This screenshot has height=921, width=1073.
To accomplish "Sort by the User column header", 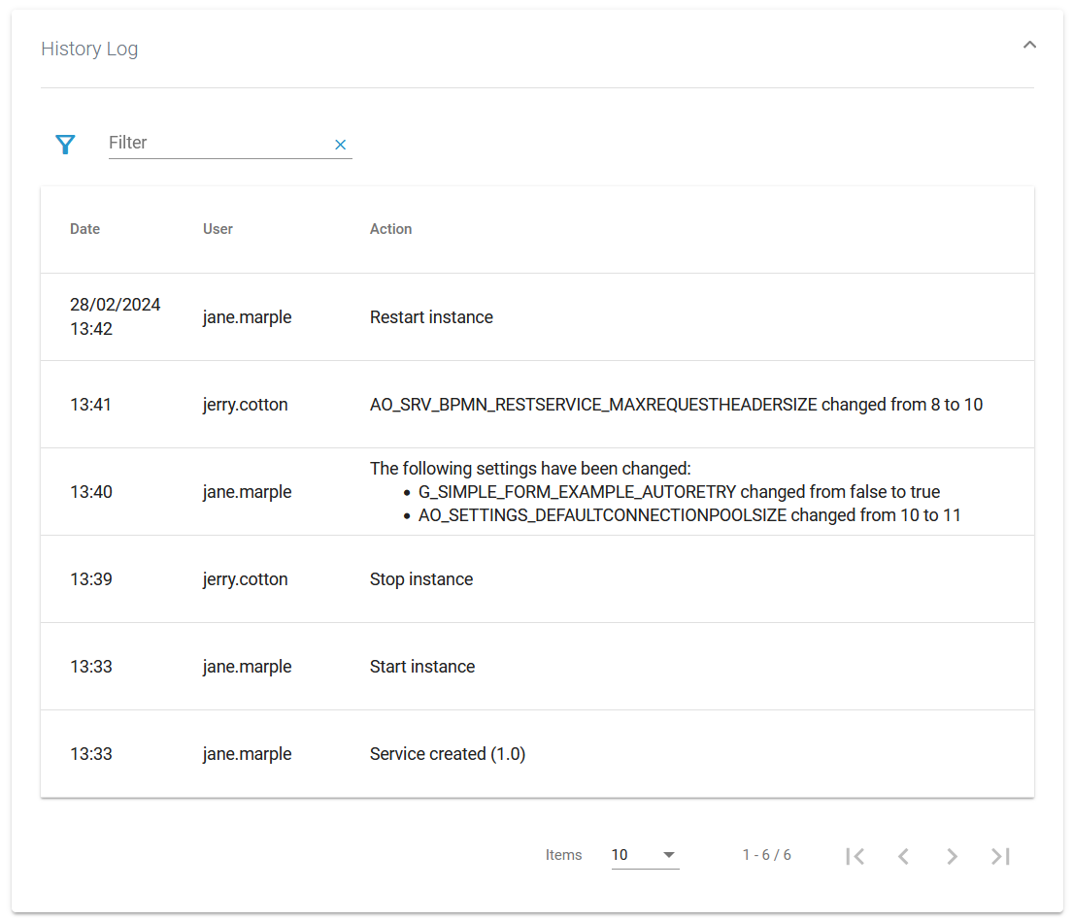I will 218,229.
